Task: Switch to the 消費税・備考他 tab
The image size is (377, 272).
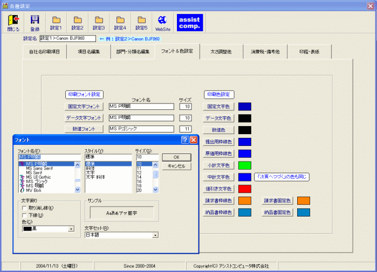Action: 264,52
